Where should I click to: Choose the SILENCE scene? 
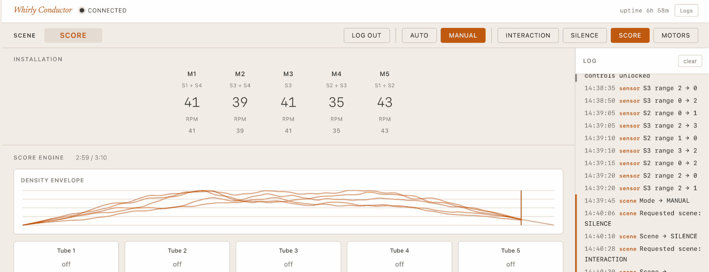point(584,35)
